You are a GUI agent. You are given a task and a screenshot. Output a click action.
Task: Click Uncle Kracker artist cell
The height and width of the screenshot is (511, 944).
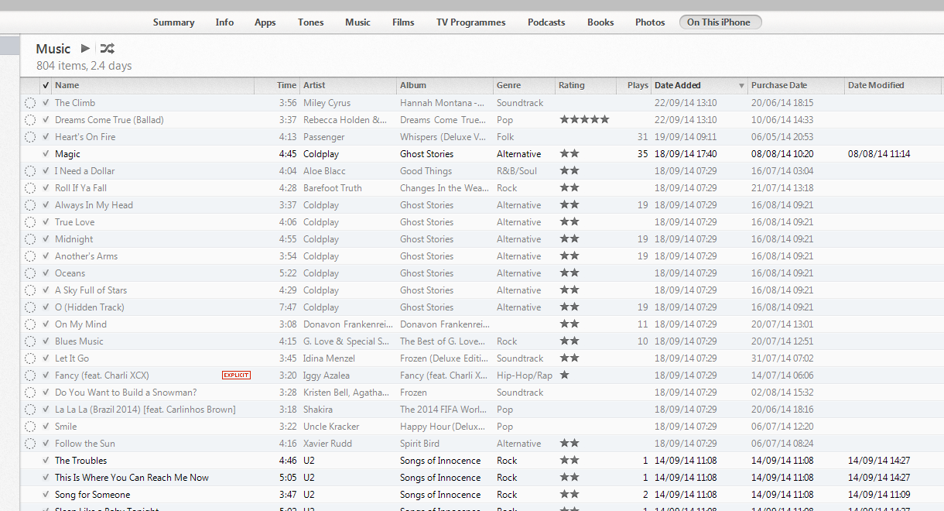click(331, 427)
